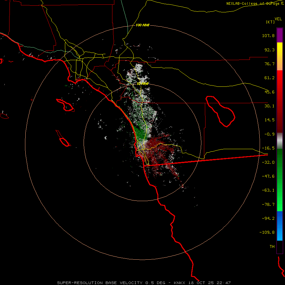Screen dimensions: 285x285
Task: Pick the black TH segment of the scale
Action: click(x=280, y=247)
